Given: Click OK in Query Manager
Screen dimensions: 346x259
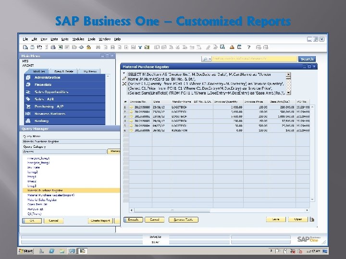Looking at the screenshot, I should click(32, 221).
